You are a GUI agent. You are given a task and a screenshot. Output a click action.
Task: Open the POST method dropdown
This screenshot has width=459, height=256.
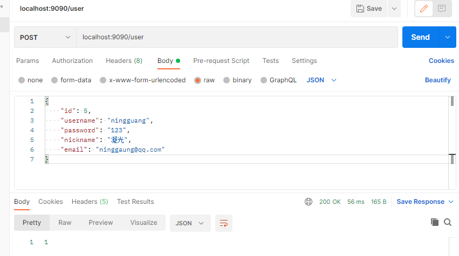tap(45, 37)
